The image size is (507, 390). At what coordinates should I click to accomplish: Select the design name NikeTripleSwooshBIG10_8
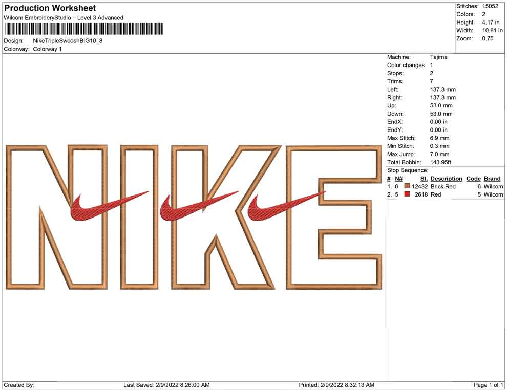coord(68,41)
